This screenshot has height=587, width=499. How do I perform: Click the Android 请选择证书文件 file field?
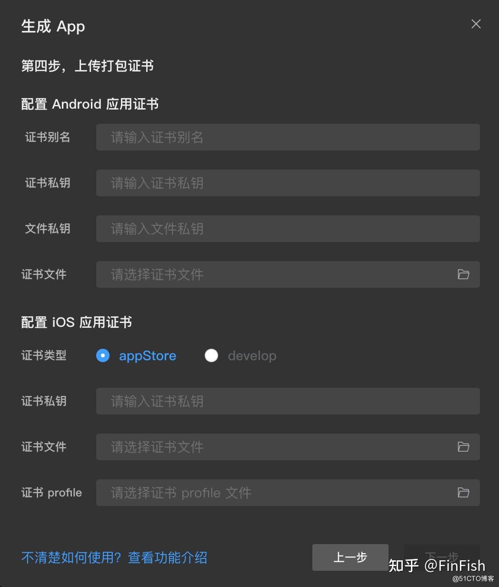point(288,274)
